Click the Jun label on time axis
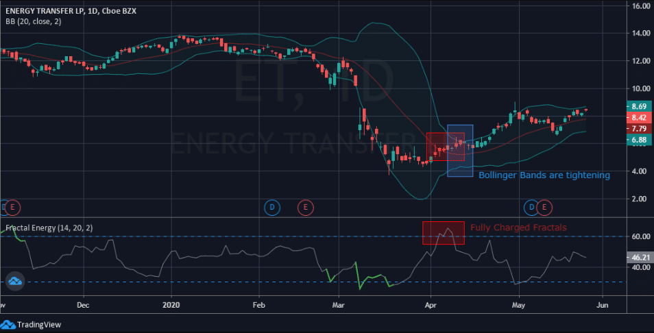Viewport: 654px width, 333px height. [602, 305]
